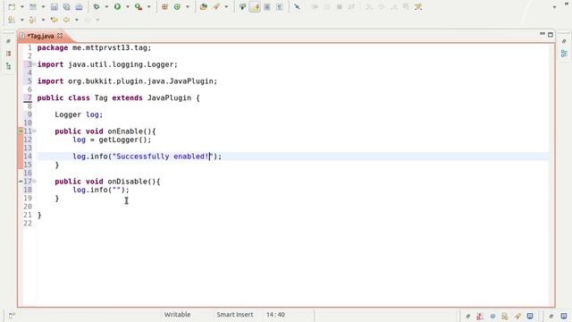Click the "onDisable" method name
Image resolution: width=572 pixels, height=322 pixels.
127,181
